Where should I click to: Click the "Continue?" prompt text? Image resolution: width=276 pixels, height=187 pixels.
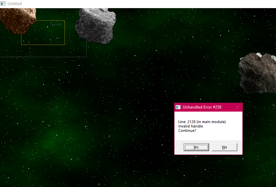pyautogui.click(x=187, y=131)
